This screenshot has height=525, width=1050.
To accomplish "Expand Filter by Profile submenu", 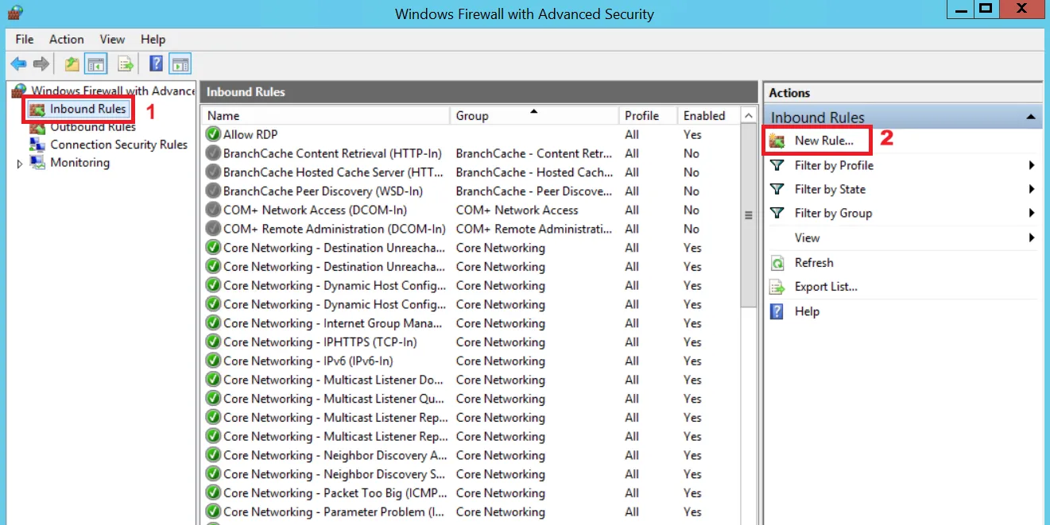I will tap(834, 165).
